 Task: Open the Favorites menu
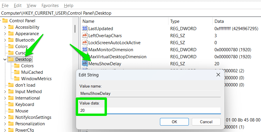coord(50,6)
